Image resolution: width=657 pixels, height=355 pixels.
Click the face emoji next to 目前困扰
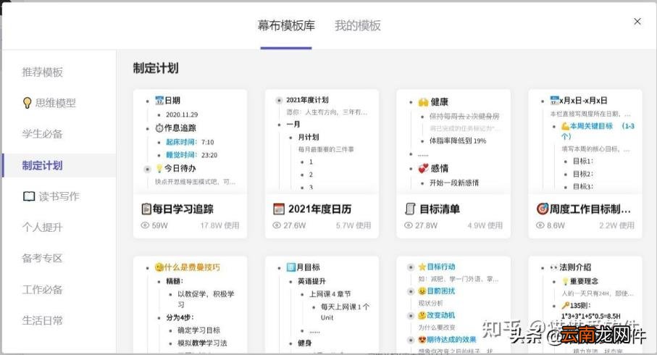coord(422,291)
